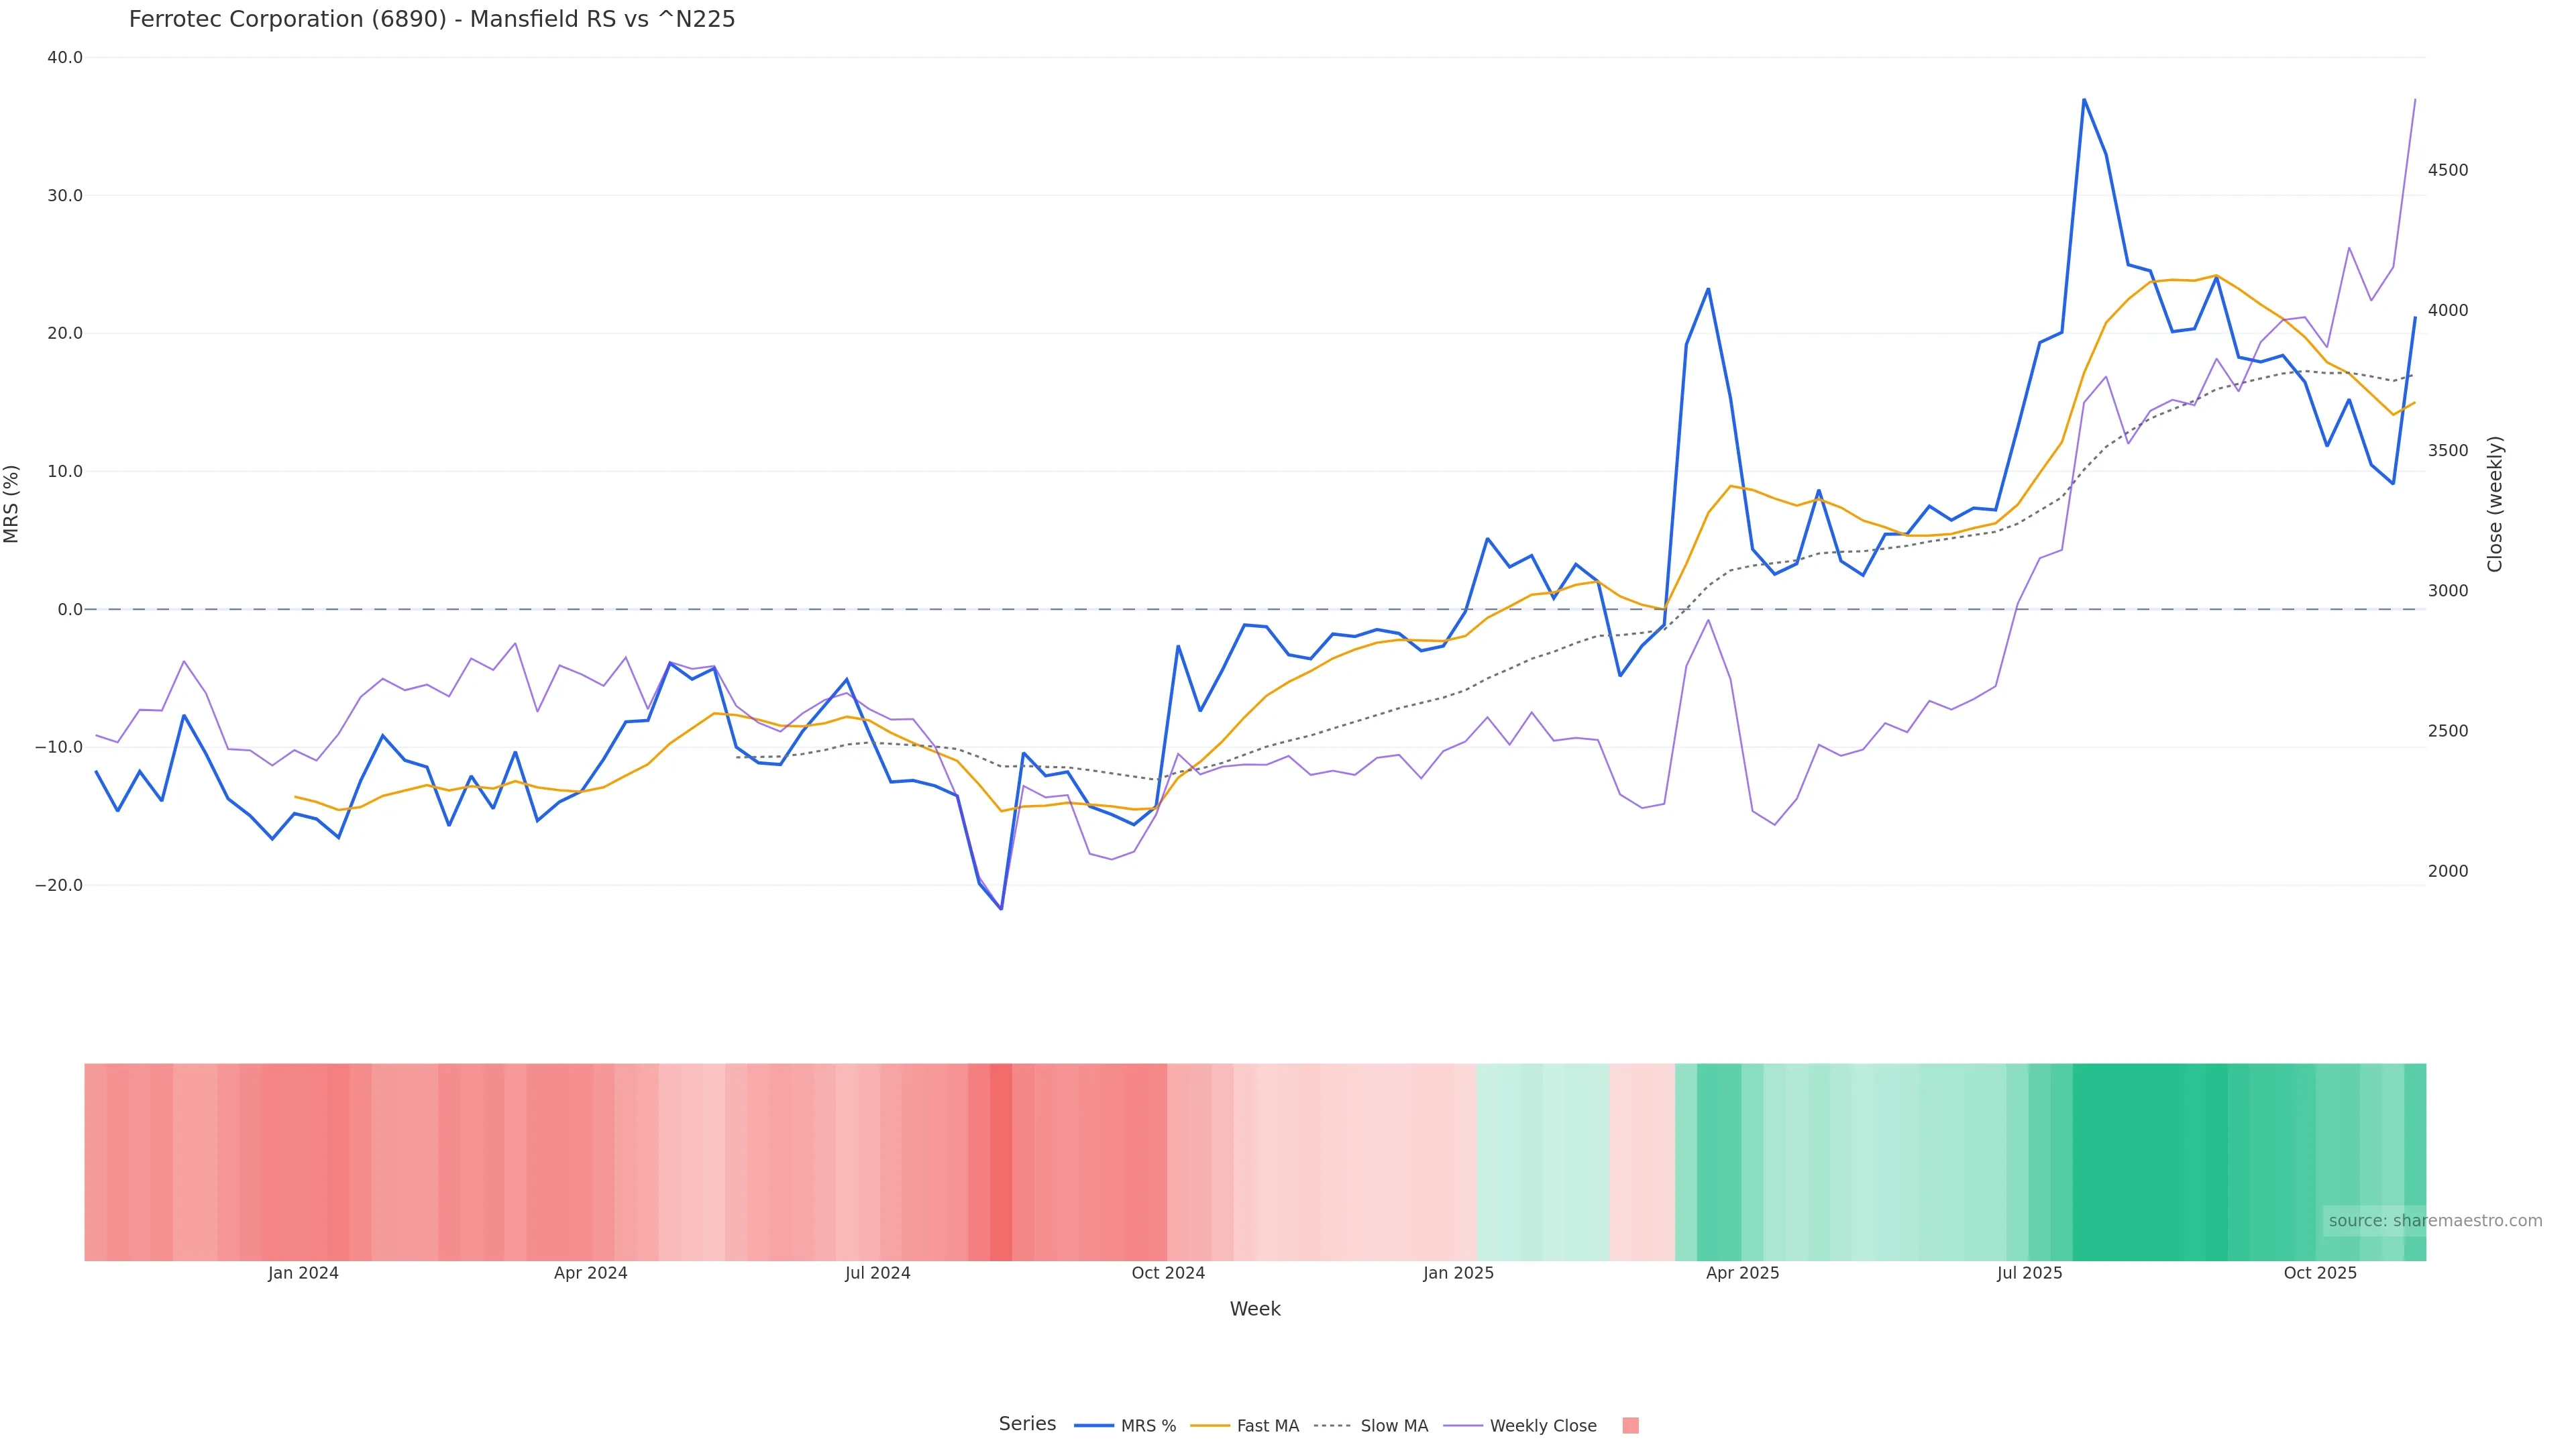This screenshot has height=1449, width=2576.
Task: Click the purple Weekly Close legend line marker
Action: point(1463,1426)
